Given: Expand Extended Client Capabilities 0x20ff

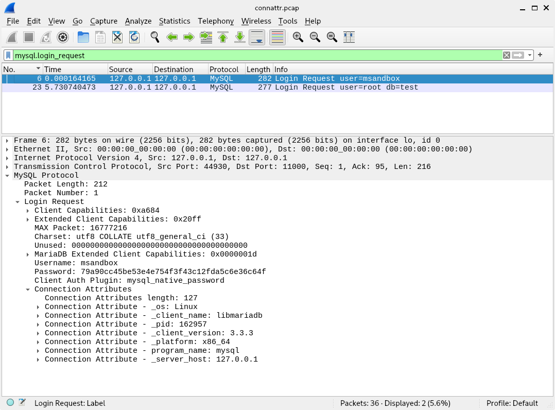Looking at the screenshot, I should click(x=28, y=219).
